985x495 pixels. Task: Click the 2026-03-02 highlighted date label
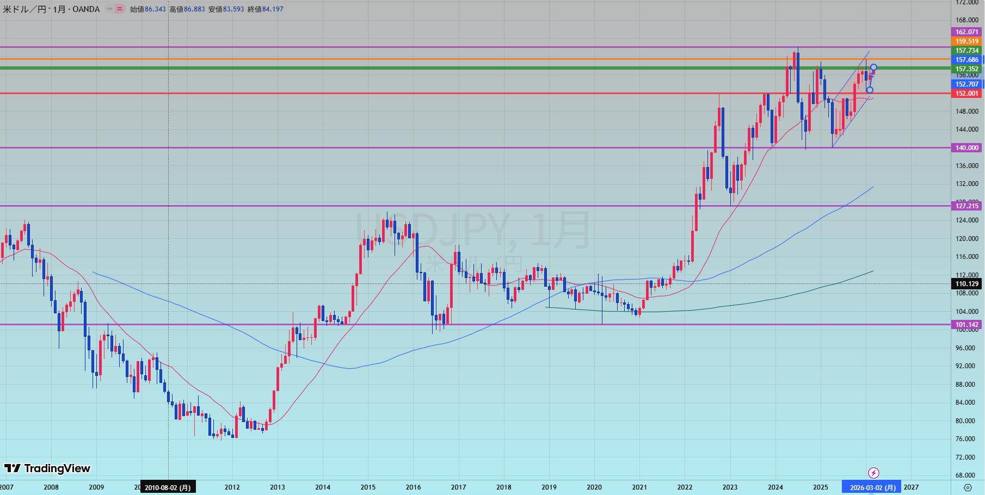click(872, 487)
